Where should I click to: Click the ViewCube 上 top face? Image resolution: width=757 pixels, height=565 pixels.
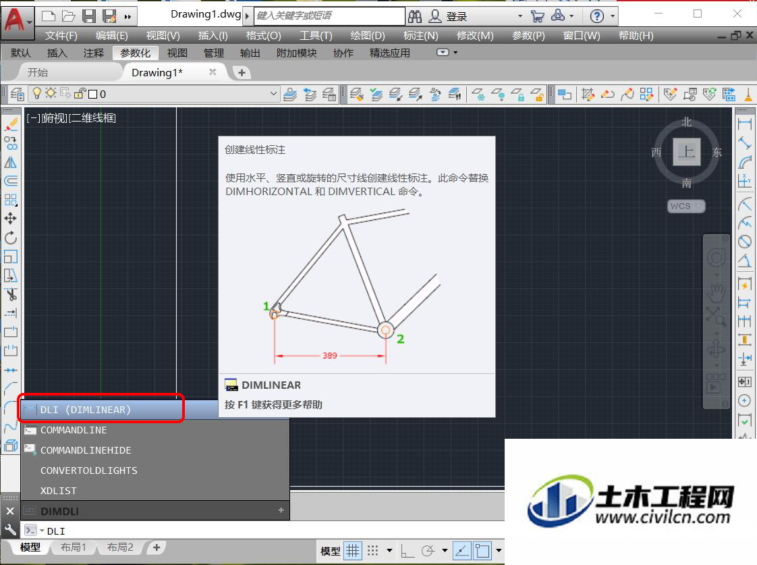[687, 152]
